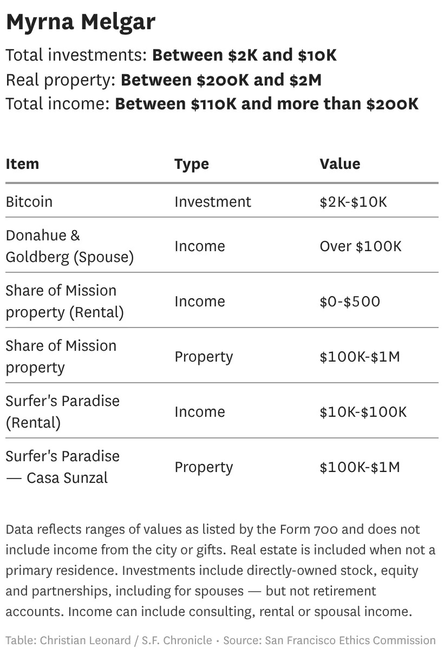The height and width of the screenshot is (655, 444).
Task: Select the Real property summary line
Action: coord(164,80)
